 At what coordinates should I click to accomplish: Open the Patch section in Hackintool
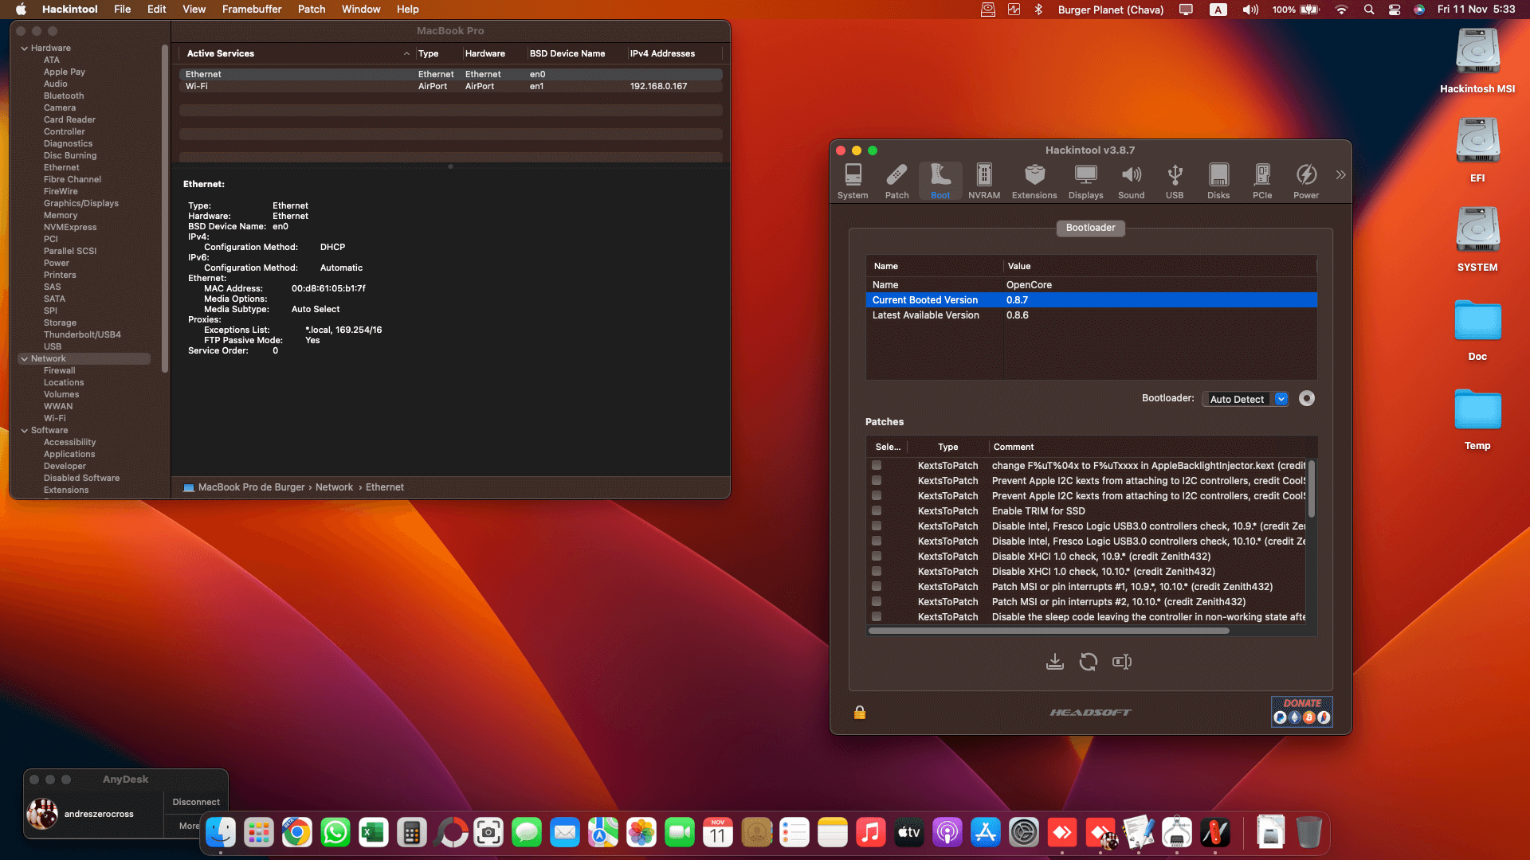(896, 181)
